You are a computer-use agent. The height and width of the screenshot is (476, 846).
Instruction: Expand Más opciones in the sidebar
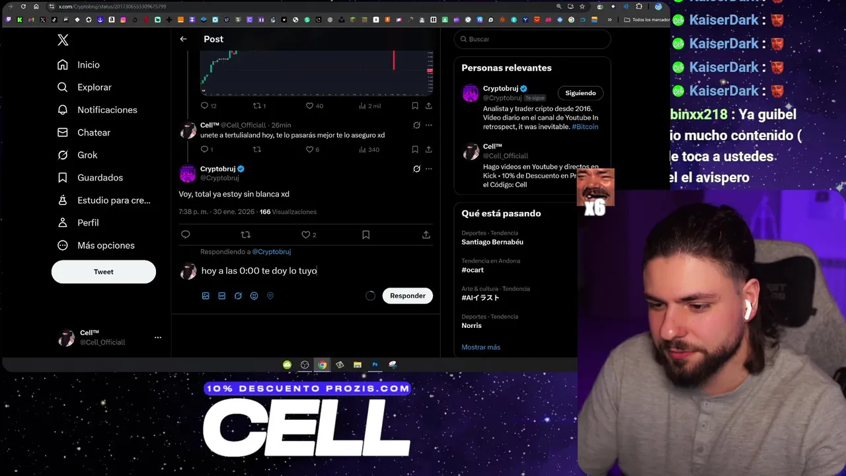(96, 245)
